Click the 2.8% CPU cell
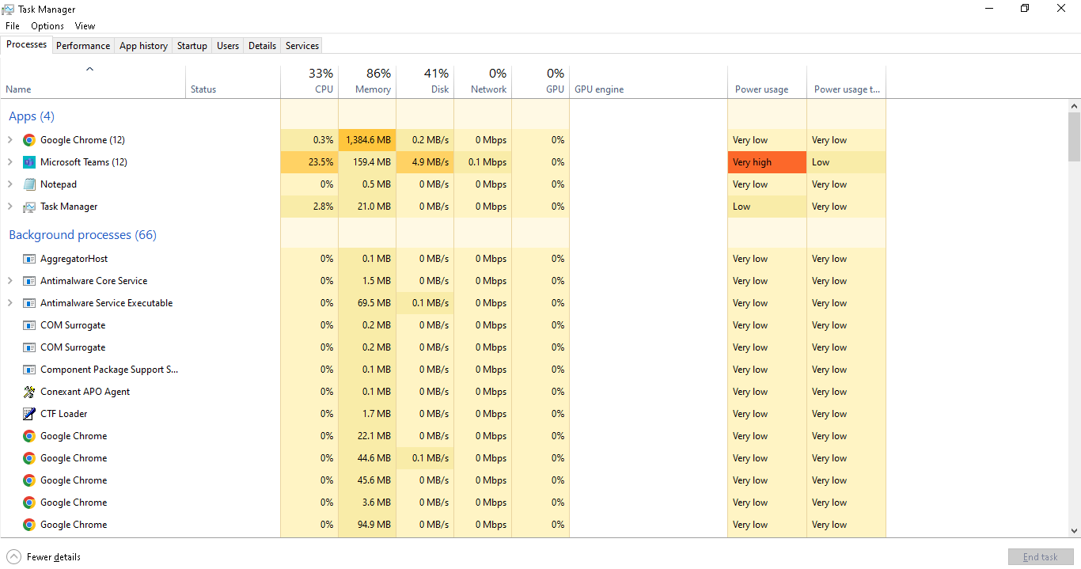 point(309,207)
